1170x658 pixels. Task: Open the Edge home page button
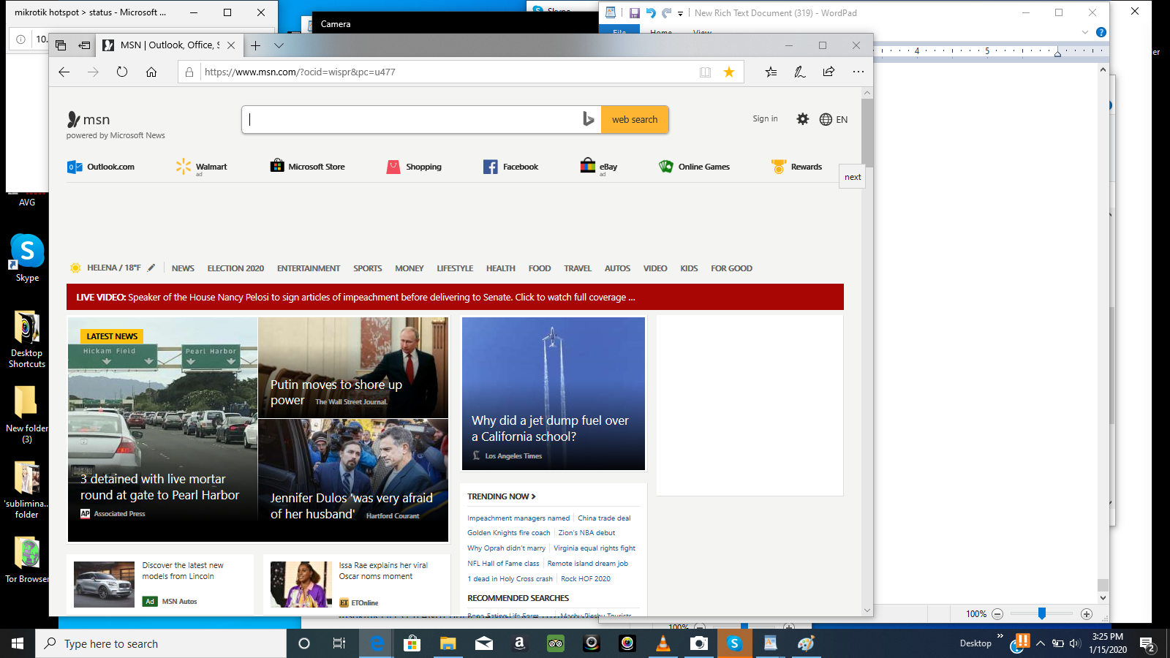[151, 72]
